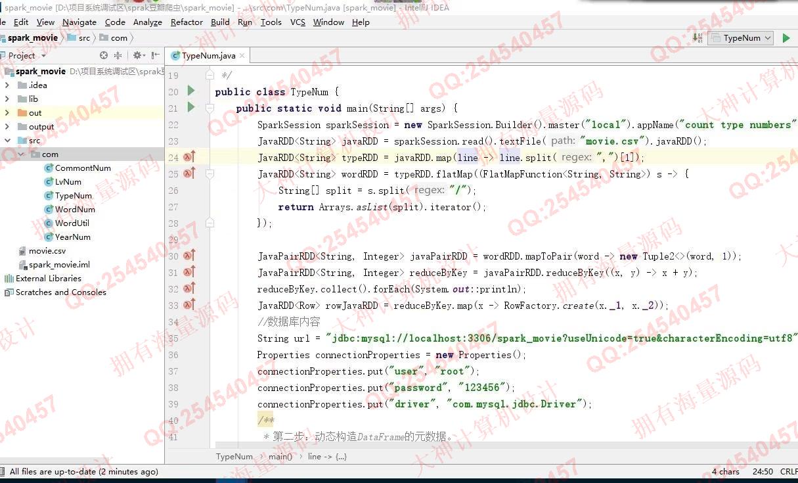
Task: Select the LvNum class in the tree
Action: click(x=63, y=181)
